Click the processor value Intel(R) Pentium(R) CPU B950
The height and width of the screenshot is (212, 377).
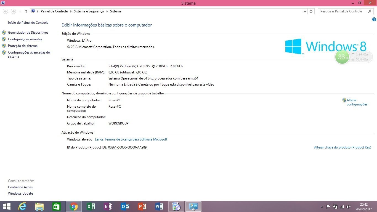point(146,66)
